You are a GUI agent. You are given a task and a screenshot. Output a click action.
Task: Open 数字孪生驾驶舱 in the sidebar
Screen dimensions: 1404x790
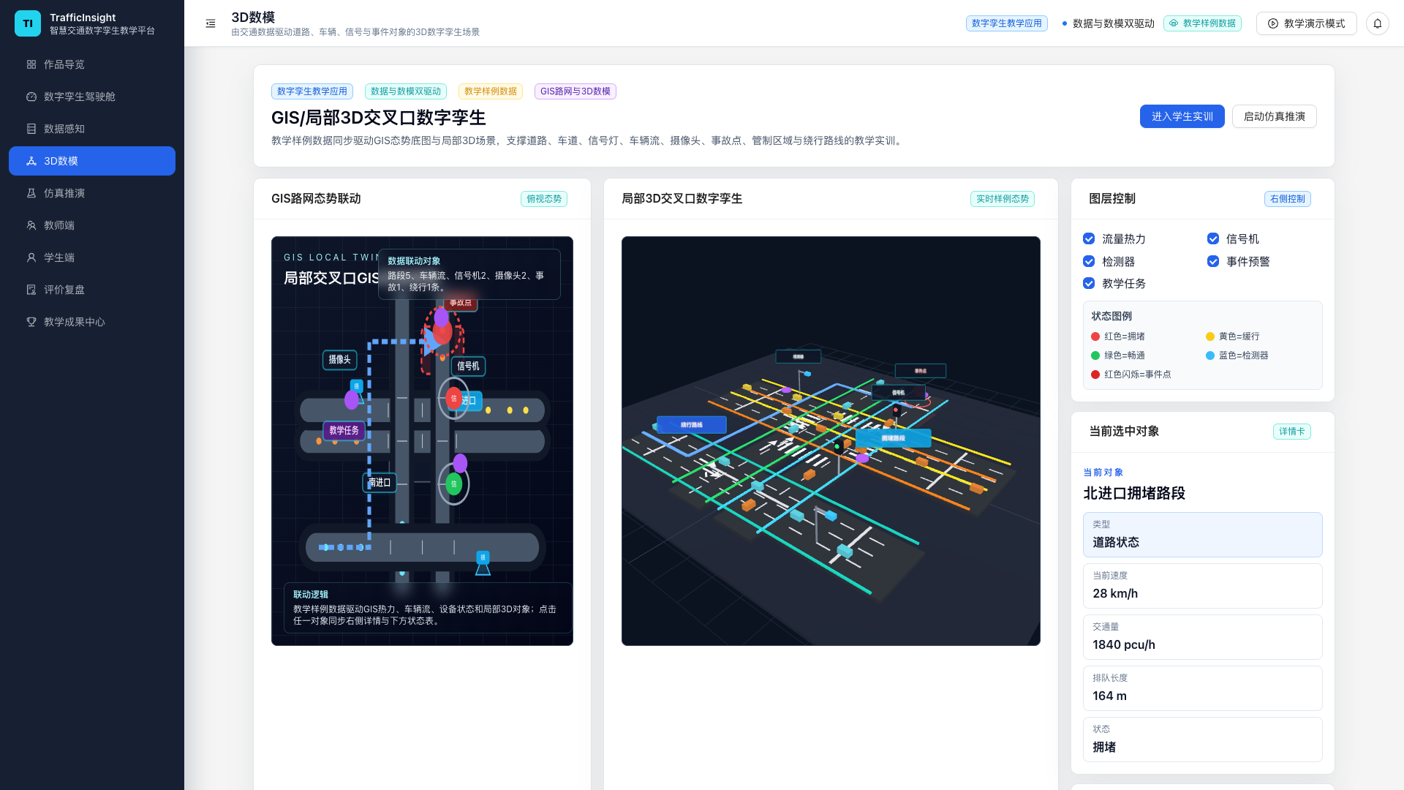(92, 97)
